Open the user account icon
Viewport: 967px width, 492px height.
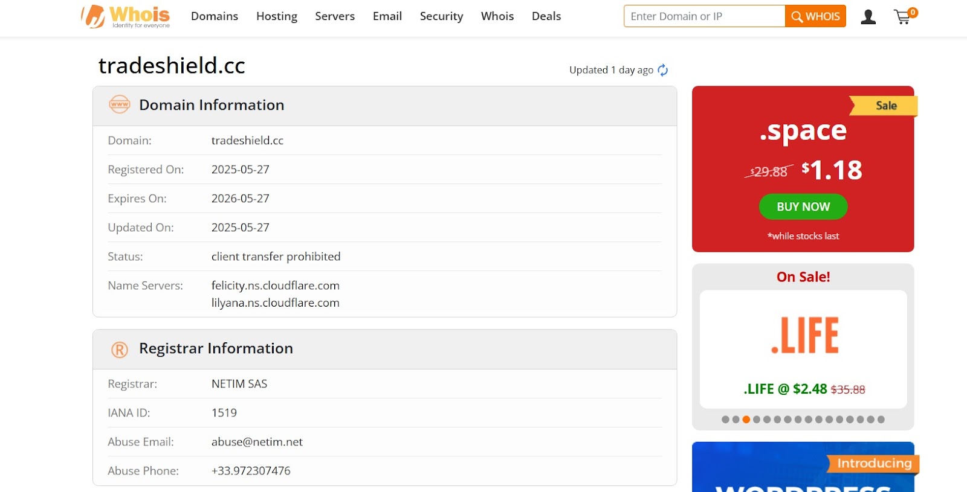(868, 17)
